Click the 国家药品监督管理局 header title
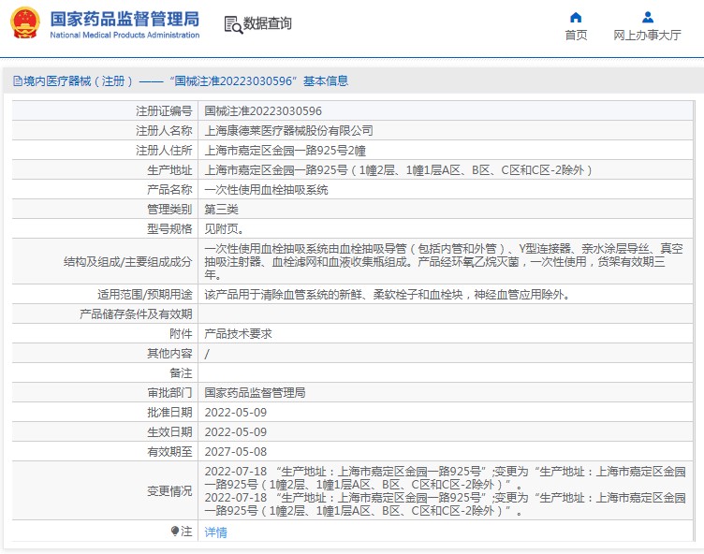The width and height of the screenshot is (704, 554). pyautogui.click(x=125, y=19)
